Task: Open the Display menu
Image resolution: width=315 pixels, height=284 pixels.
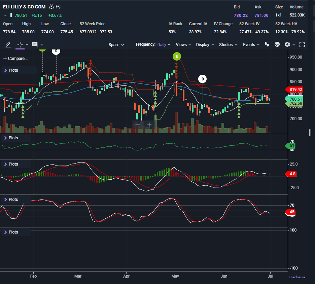Action: 205,45
